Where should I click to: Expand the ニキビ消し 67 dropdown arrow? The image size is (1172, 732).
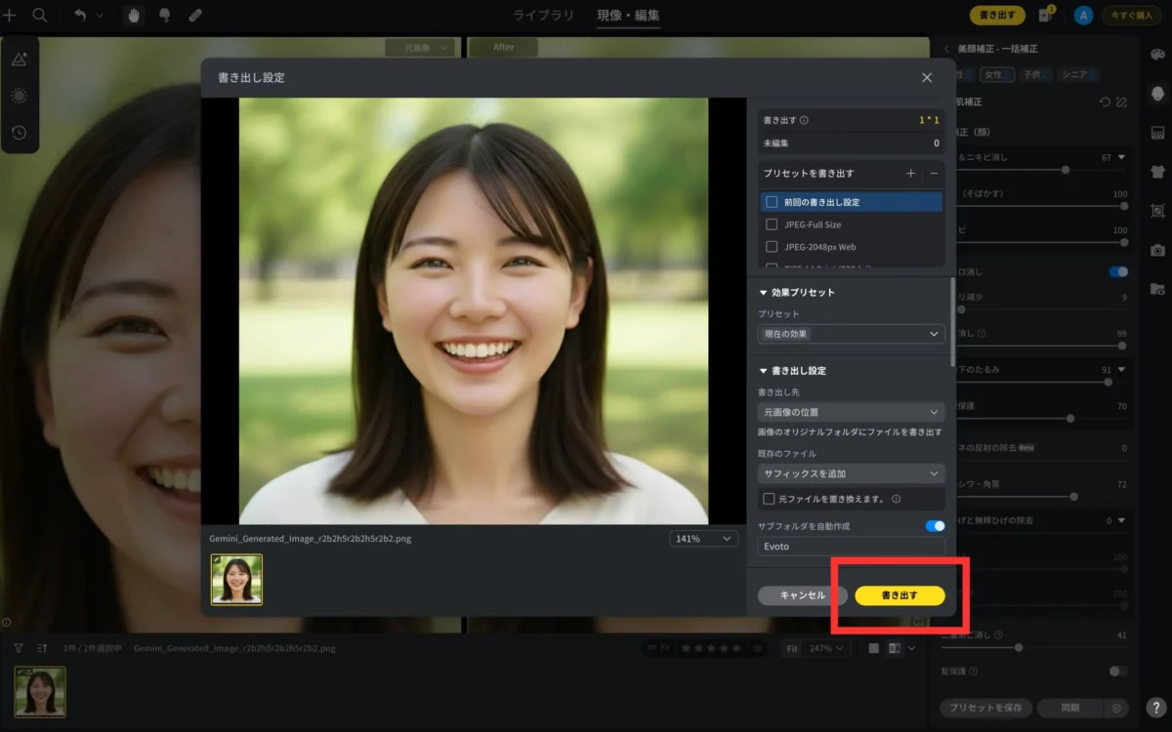pyautogui.click(x=1121, y=157)
